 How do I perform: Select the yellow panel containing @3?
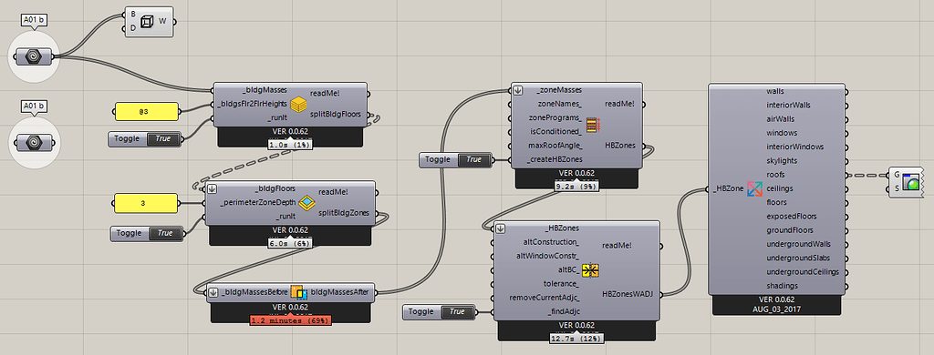pos(147,111)
